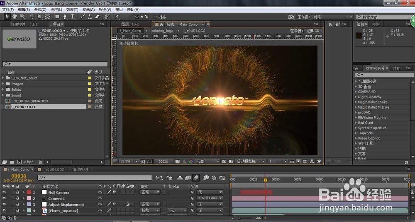Enable motion blur switch in timeline header
Viewport: 415px width, 222px height.
click(x=196, y=178)
